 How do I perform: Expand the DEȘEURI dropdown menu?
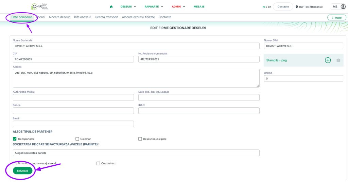[128, 7]
